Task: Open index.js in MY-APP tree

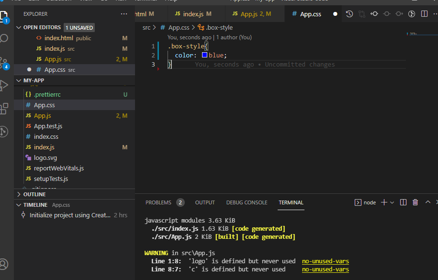Action: tap(74, 147)
